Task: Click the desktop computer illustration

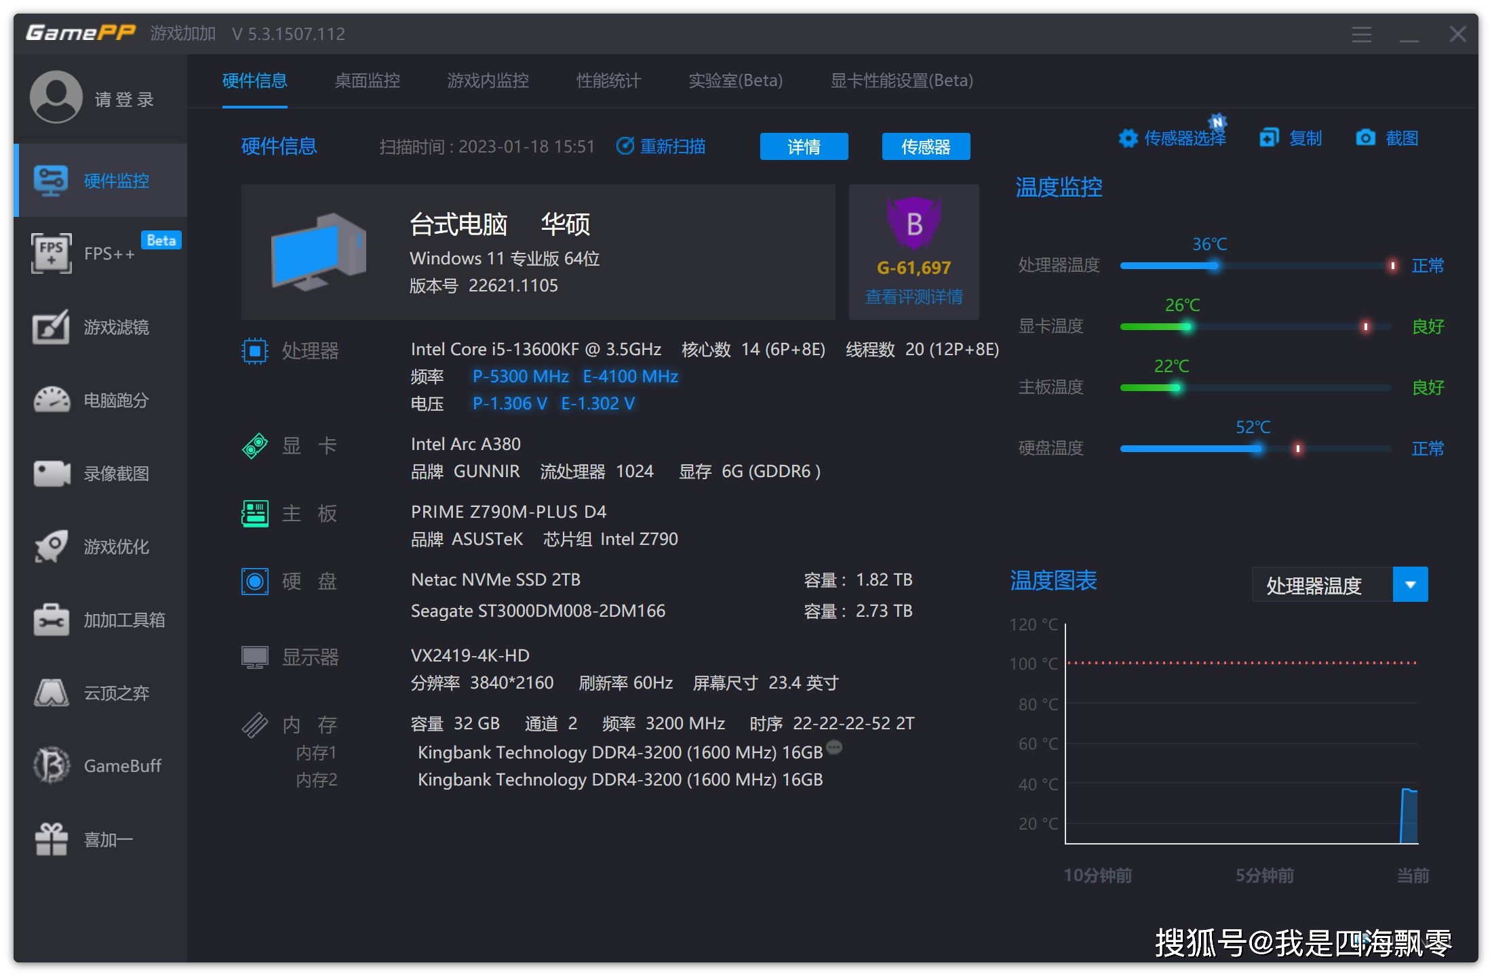Action: [319, 252]
